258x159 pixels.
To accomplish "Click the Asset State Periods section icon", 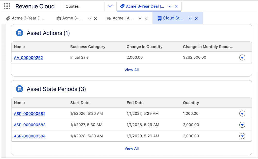I will coord(20,89).
